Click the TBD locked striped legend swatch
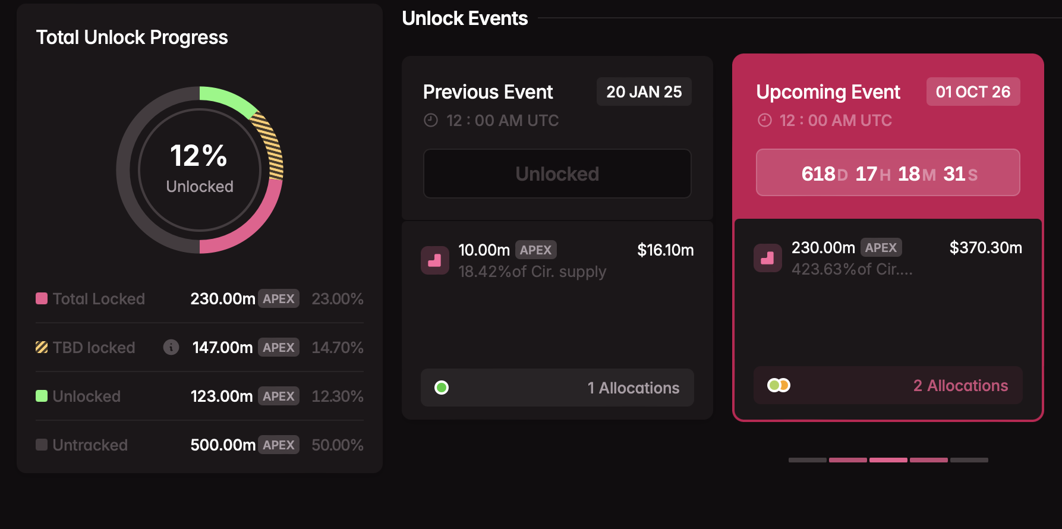 pyautogui.click(x=42, y=347)
